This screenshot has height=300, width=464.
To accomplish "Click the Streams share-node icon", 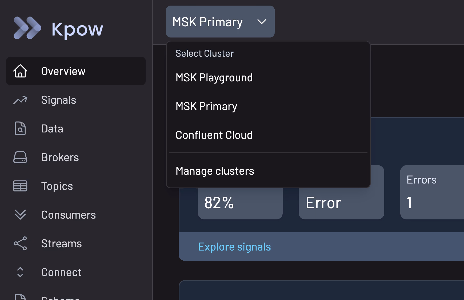I will 20,243.
